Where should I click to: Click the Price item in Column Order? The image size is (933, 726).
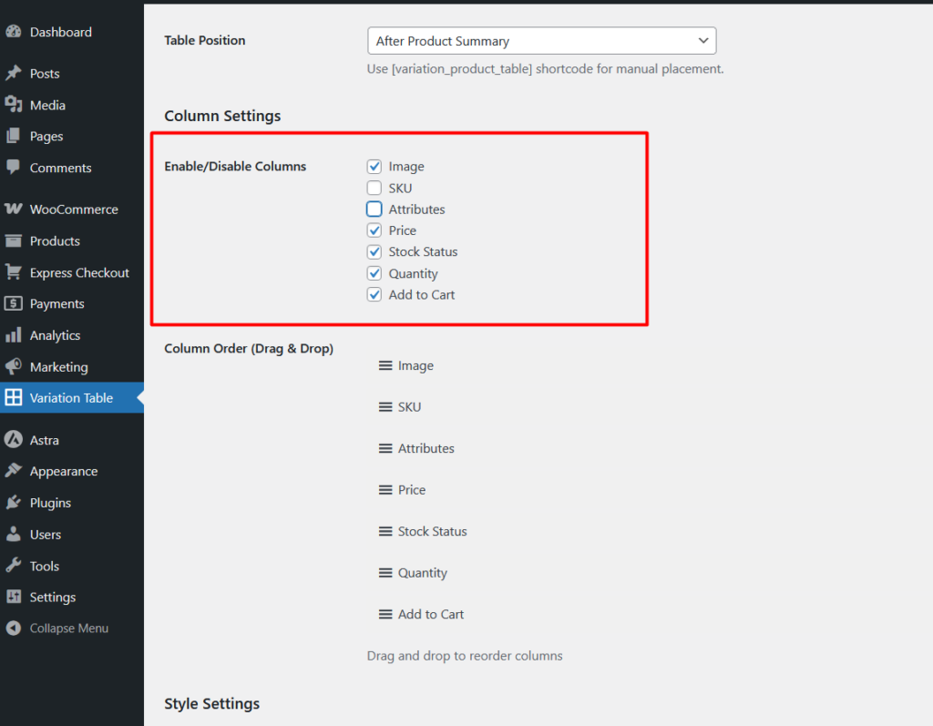411,490
